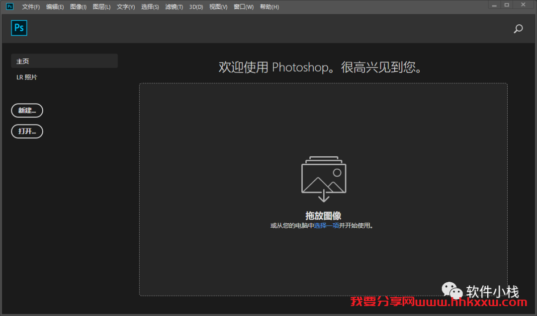Image resolution: width=537 pixels, height=316 pixels.
Task: Open the 视图(V) menu
Action: pyautogui.click(x=218, y=7)
